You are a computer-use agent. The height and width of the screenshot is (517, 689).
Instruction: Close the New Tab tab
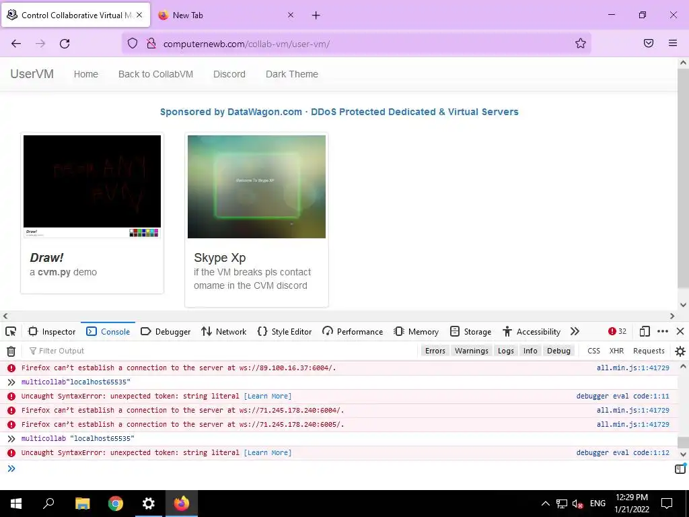[x=291, y=15]
